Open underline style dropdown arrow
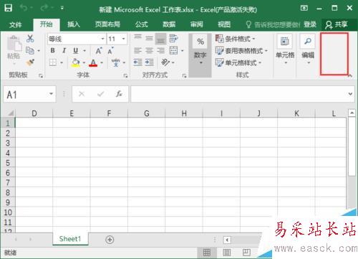The width and height of the screenshot is (358, 259). (x=84, y=51)
